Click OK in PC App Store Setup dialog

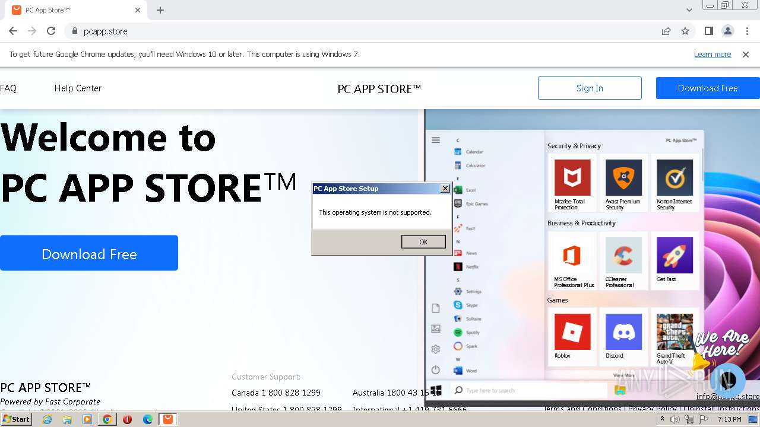click(423, 241)
